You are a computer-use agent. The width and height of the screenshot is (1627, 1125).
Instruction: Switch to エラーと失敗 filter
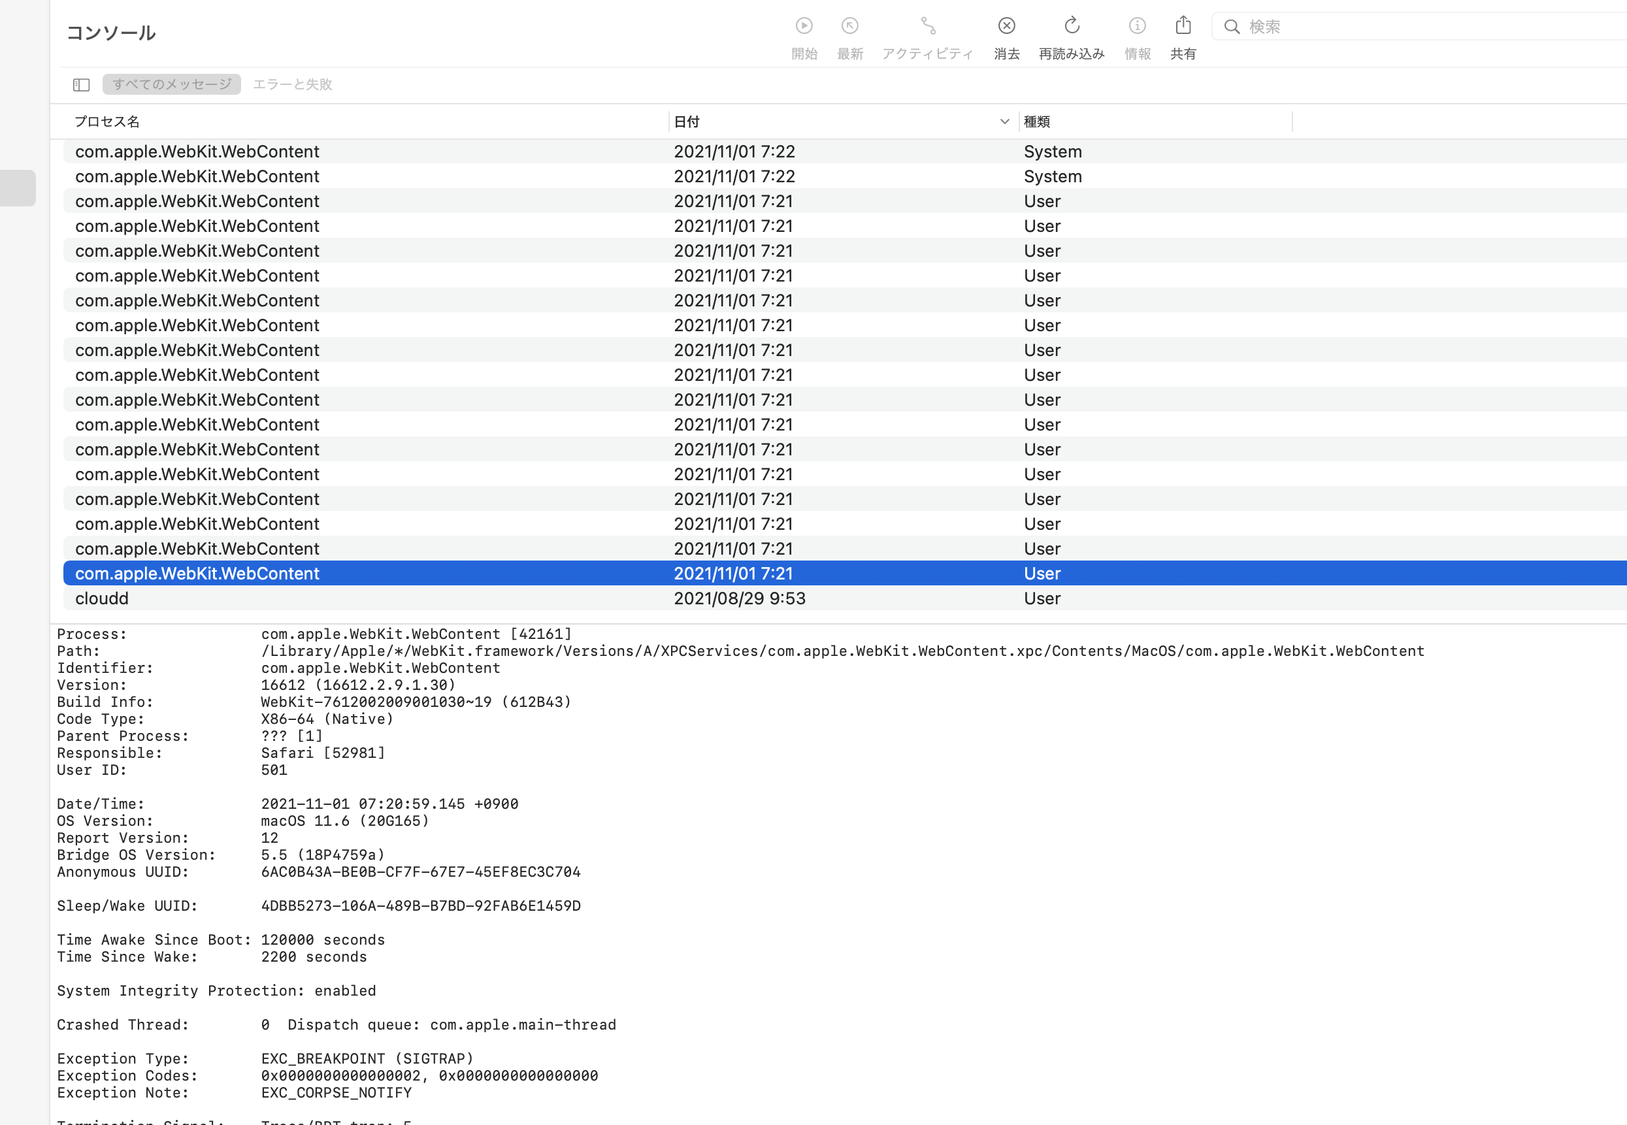(x=292, y=84)
